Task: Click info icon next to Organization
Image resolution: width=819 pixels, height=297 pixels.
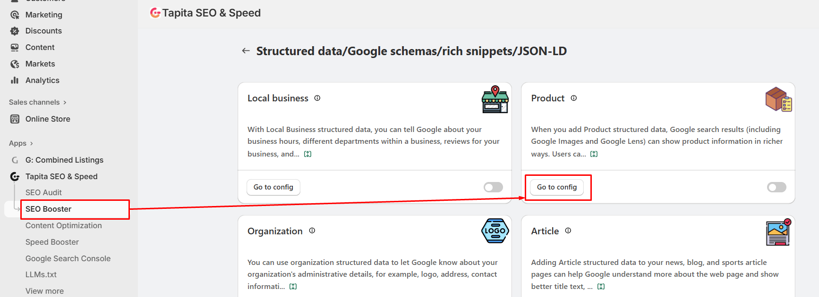Action: (312, 231)
